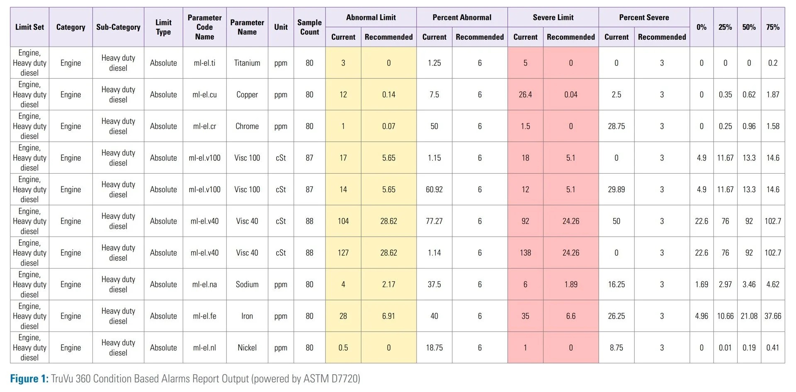Select the Sodium parameter name cell
The height and width of the screenshot is (392, 796).
pyautogui.click(x=247, y=285)
